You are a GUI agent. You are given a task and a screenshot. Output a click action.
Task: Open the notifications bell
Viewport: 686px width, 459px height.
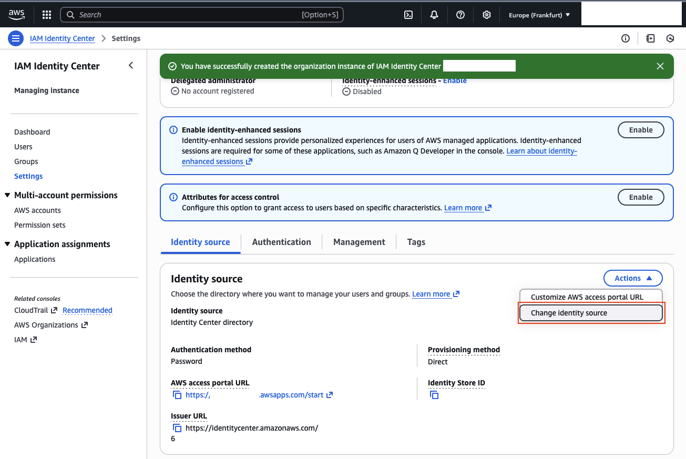pos(434,15)
